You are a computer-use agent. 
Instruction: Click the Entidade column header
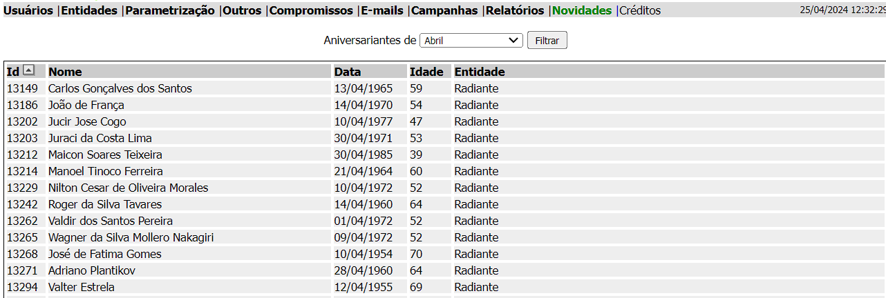pyautogui.click(x=480, y=72)
